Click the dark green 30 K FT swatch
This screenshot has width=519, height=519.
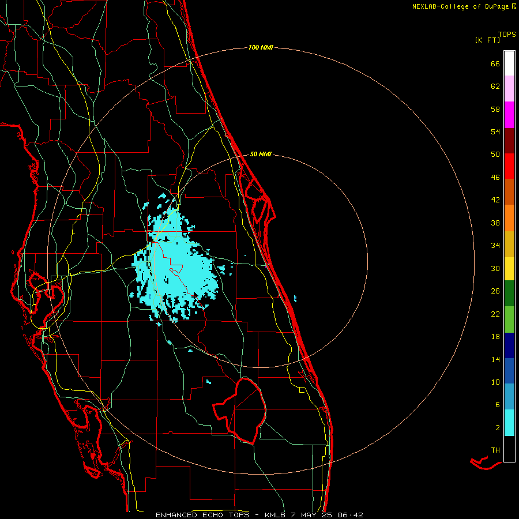pyautogui.click(x=509, y=294)
